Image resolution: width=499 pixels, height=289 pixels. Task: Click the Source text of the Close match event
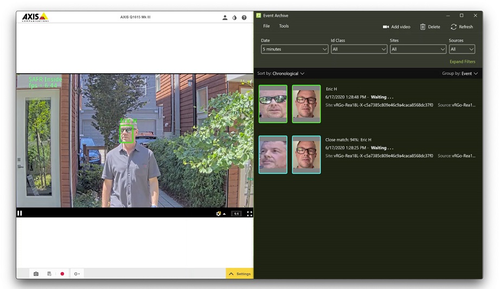tap(457, 156)
